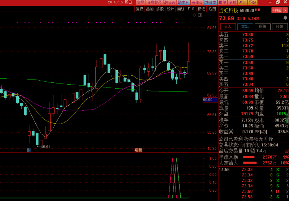Click the diamond icon above the chart
Viewport: 289px width, 201px height.
[194, 15]
